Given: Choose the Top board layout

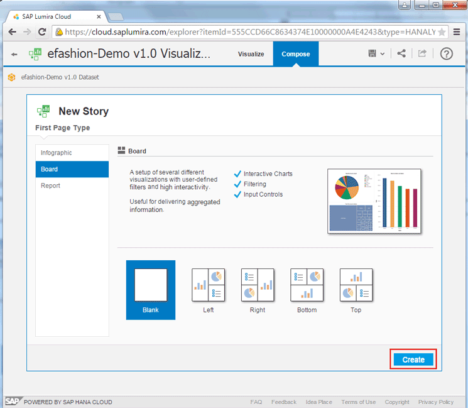Looking at the screenshot, I should [356, 290].
